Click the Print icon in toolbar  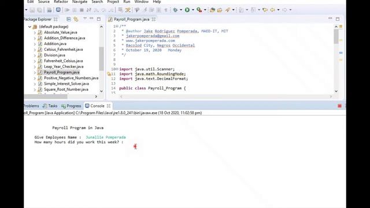pyautogui.click(x=49, y=10)
